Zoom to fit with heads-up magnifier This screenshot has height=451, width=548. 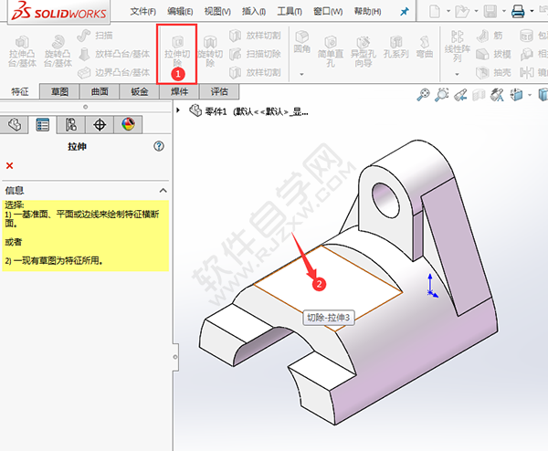tap(423, 95)
